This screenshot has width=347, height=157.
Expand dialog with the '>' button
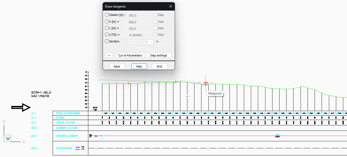(109, 55)
